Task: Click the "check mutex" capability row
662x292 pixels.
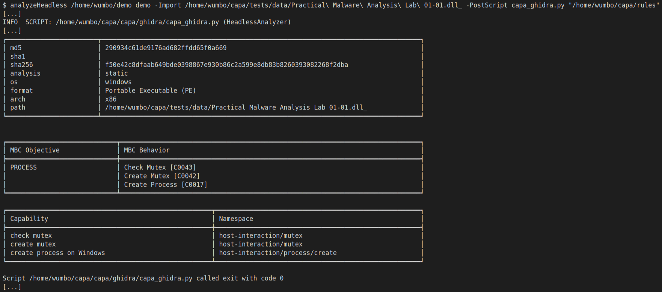Action: [31, 236]
